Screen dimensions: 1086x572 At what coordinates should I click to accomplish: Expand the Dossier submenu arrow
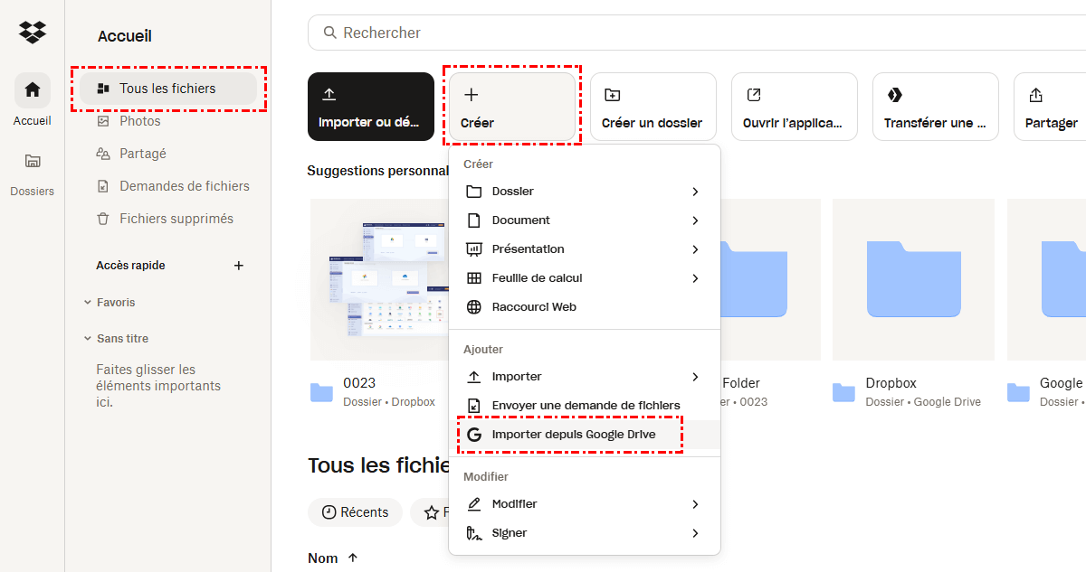tap(695, 192)
